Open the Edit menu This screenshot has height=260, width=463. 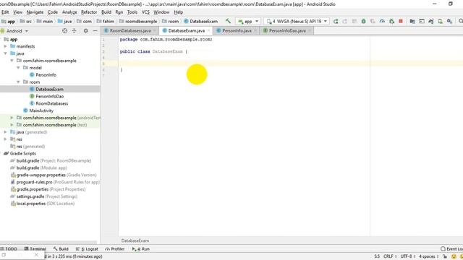pyautogui.click(x=5, y=12)
